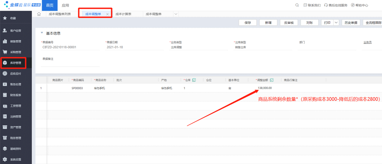Toggle the checkbox icon beside 调整金额 column

tap(272, 80)
